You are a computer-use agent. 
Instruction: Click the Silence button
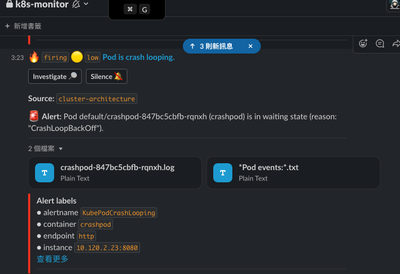coord(107,76)
